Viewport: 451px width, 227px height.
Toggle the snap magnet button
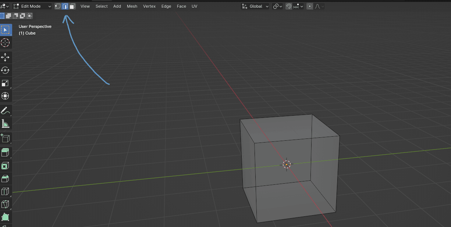point(289,6)
